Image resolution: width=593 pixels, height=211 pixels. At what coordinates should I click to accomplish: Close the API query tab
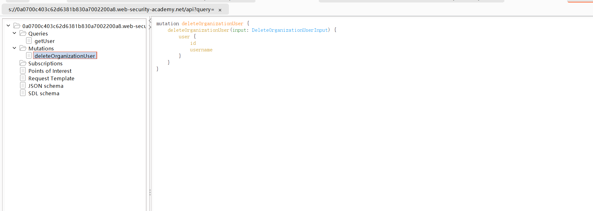[x=220, y=10]
